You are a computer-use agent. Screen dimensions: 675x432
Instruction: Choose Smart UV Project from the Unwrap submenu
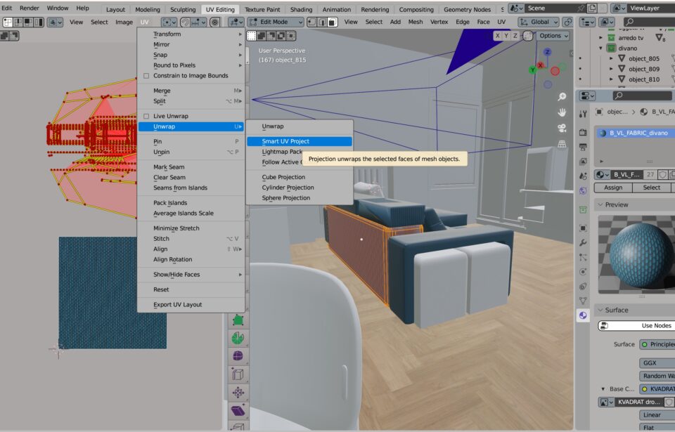point(285,141)
